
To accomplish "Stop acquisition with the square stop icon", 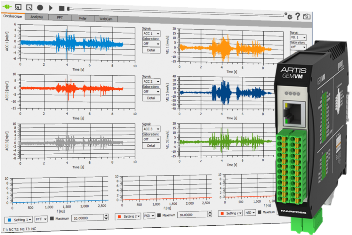I will (62, 8).
